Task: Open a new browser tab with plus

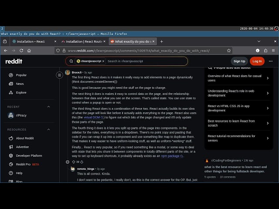Action: 162,41
